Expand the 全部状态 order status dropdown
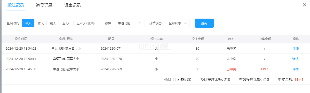310x93 pixels. [177, 23]
